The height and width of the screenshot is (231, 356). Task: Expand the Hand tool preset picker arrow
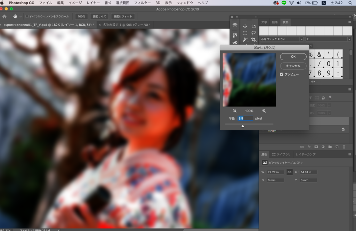(x=21, y=16)
